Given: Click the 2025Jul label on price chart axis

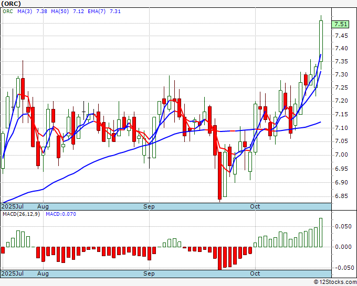Looking at the screenshot, I should pyautogui.click(x=12, y=206).
